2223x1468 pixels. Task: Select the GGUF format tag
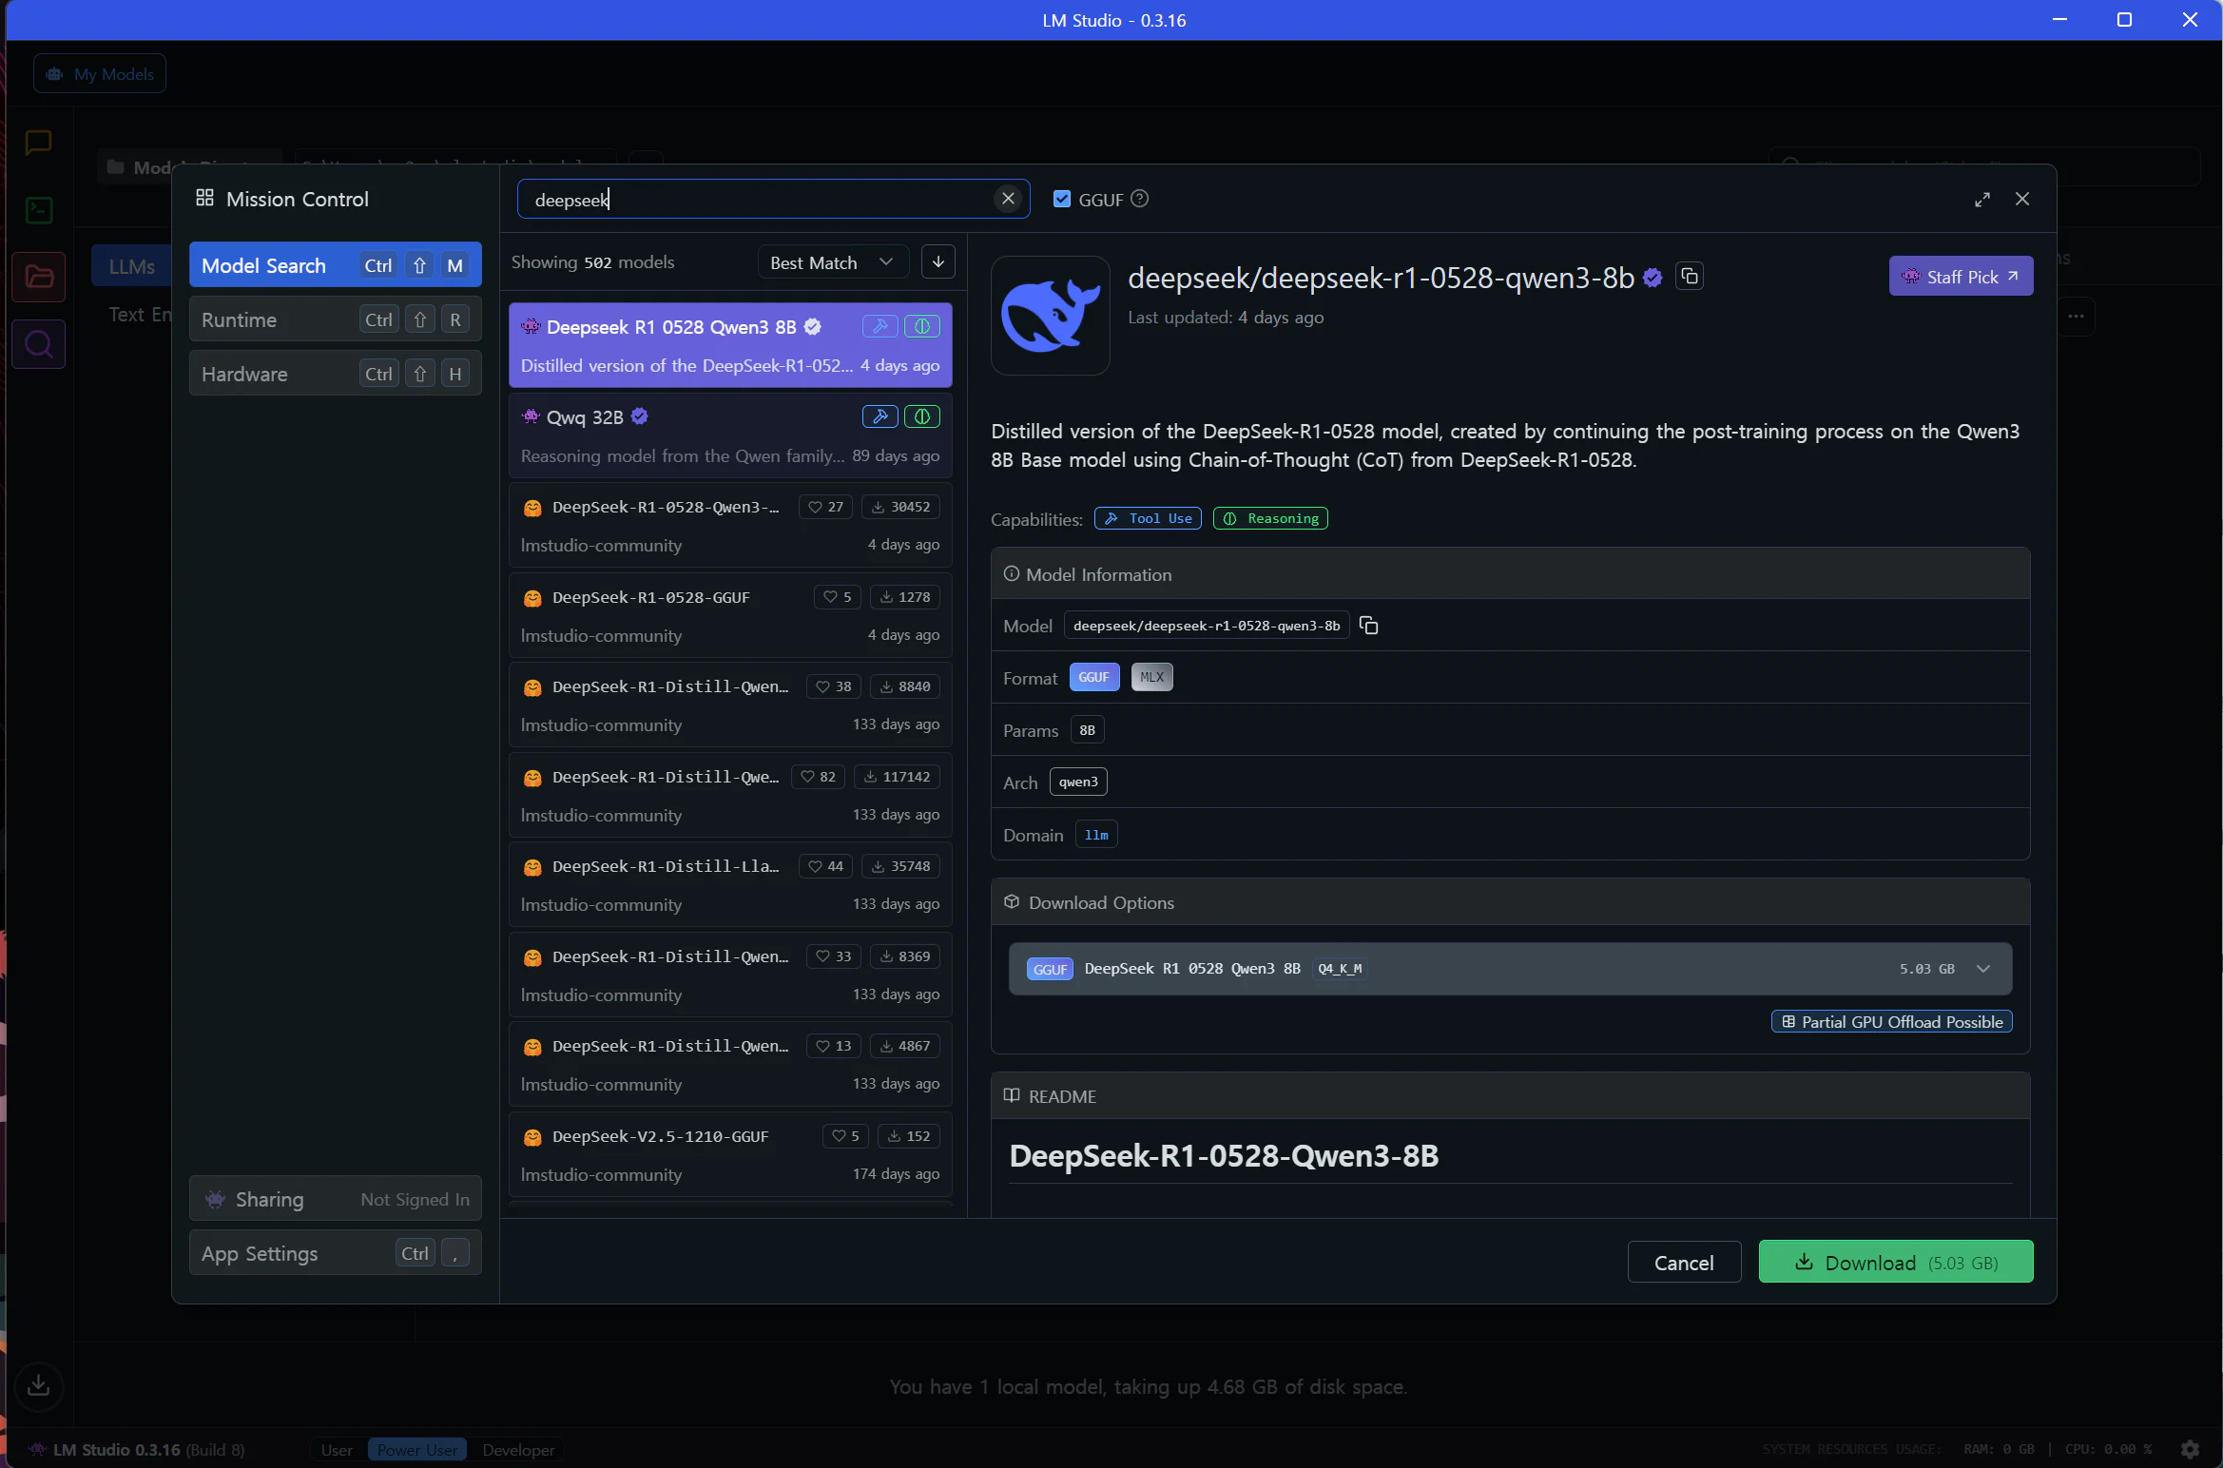point(1093,677)
